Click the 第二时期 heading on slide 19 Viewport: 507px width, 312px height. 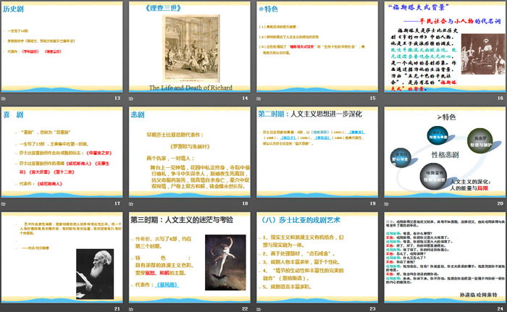pyautogui.click(x=310, y=114)
